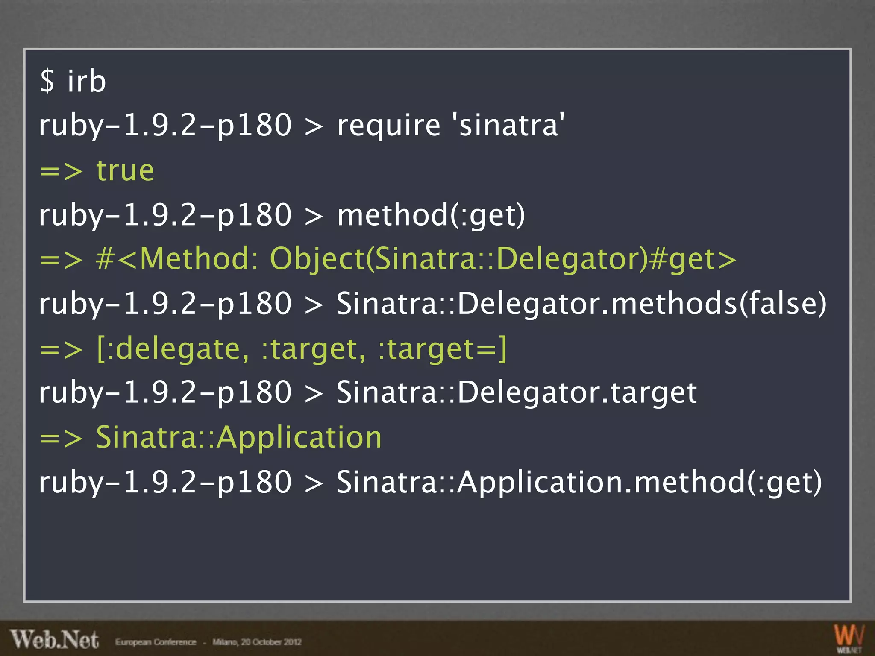Screen dimensions: 875x656
Task: Click the 'Sinatra::Application.method(:get)' command line
Action: pyautogui.click(x=431, y=482)
